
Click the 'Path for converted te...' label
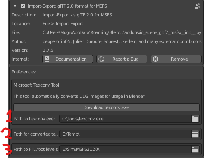pos(36,134)
